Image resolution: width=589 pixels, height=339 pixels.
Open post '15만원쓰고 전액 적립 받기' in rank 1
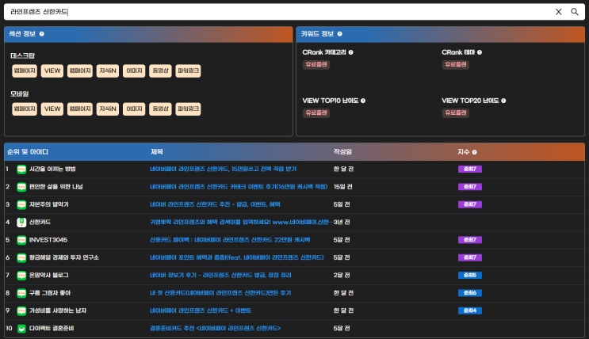pyautogui.click(x=223, y=169)
